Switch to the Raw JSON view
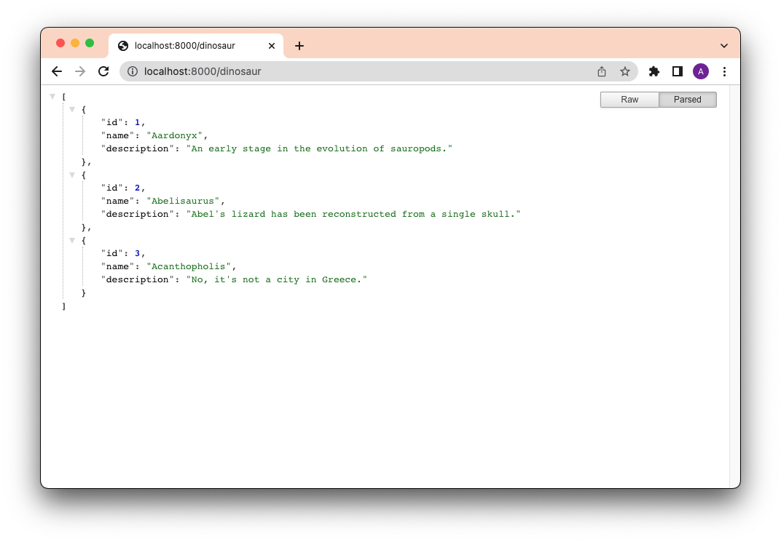This screenshot has height=542, width=781. (629, 99)
